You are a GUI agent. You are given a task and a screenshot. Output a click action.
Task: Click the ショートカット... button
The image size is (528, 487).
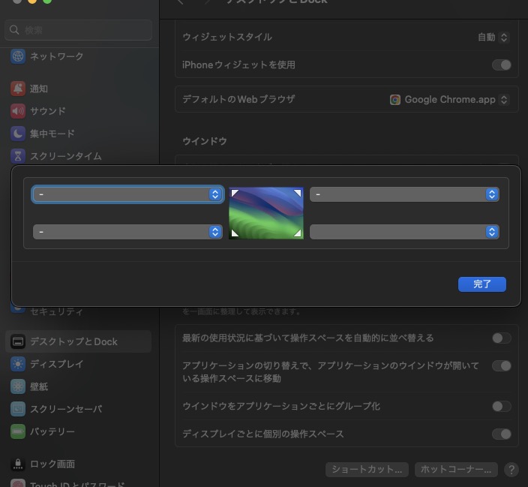click(x=367, y=470)
